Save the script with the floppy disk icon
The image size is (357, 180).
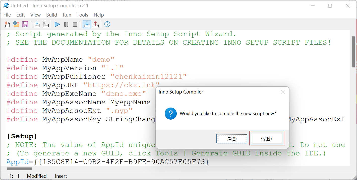point(25,24)
